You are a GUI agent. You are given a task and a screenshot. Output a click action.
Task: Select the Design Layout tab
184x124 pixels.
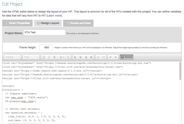click(48, 23)
